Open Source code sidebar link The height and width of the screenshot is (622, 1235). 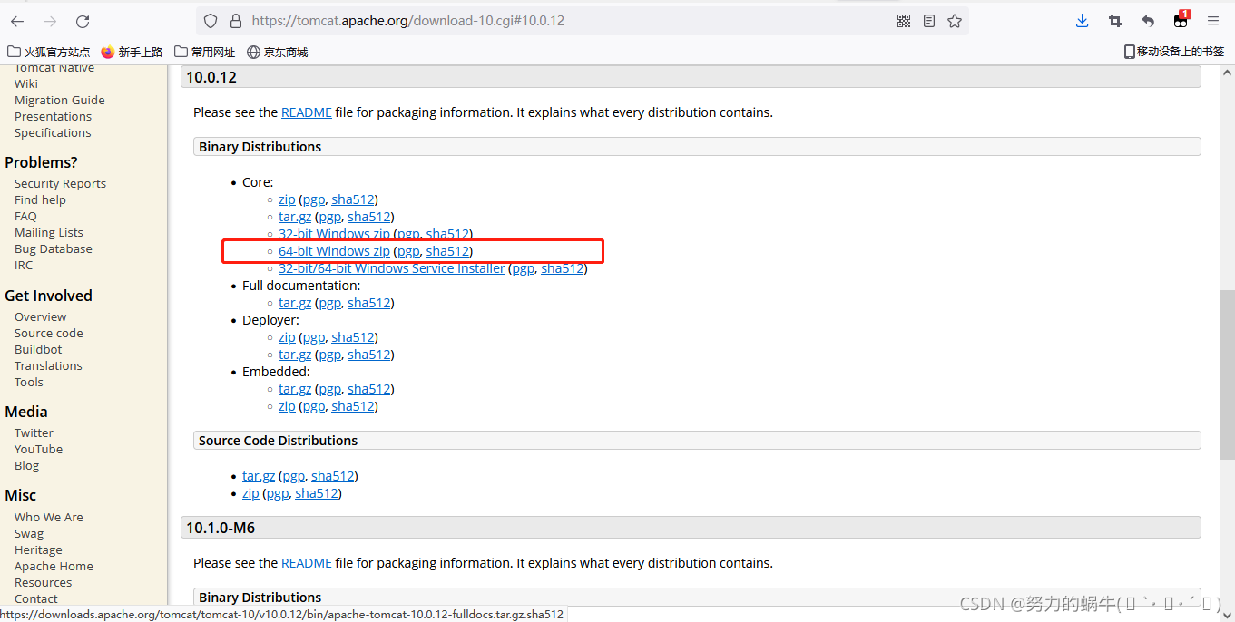(49, 333)
